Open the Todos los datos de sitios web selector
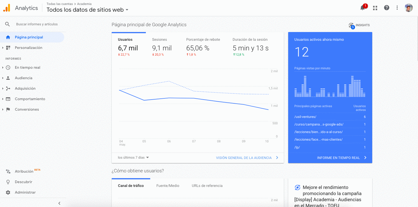This screenshot has width=418, height=207. pyautogui.click(x=88, y=10)
